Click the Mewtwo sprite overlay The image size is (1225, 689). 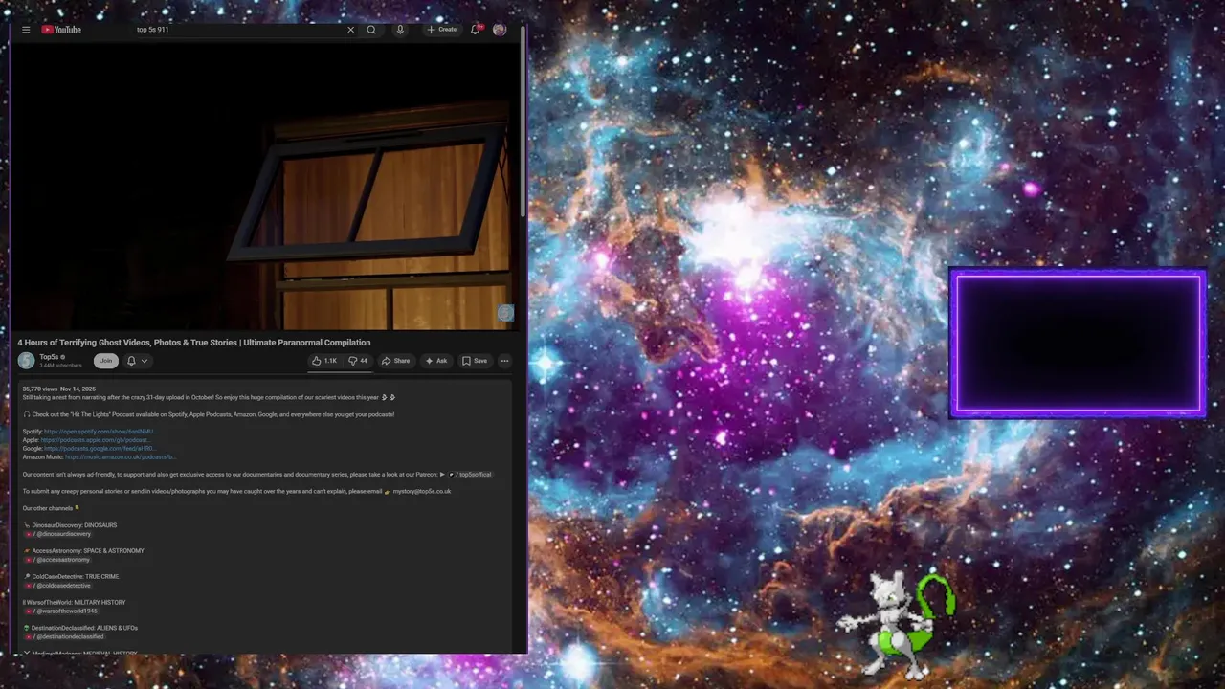click(x=897, y=625)
